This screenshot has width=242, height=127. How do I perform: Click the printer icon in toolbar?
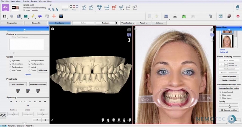(x=175, y=16)
